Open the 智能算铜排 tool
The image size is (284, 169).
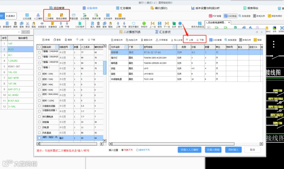(x=120, y=16)
